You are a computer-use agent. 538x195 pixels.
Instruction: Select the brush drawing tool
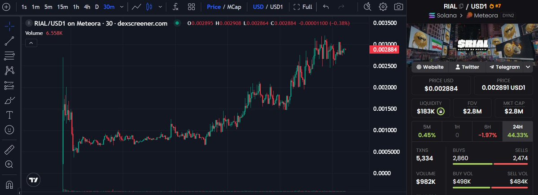coord(9,100)
